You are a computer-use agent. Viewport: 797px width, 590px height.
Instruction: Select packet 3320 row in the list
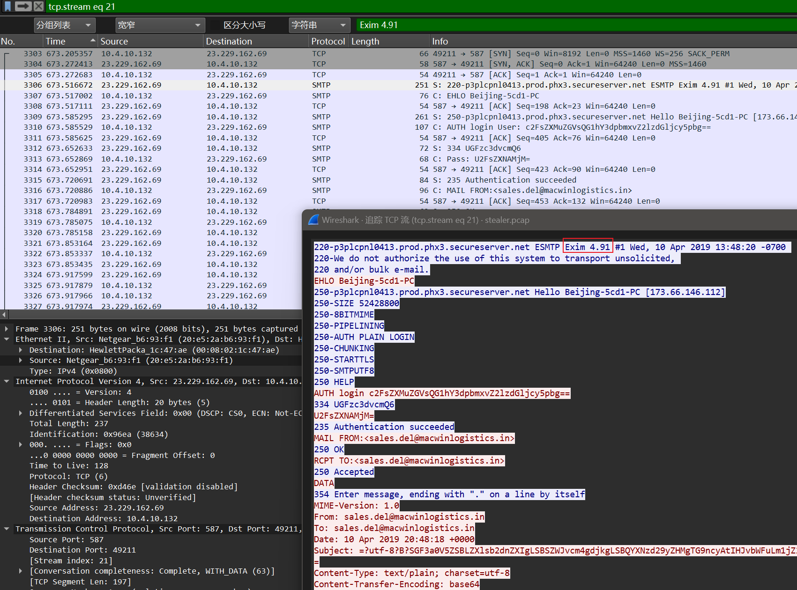pyautogui.click(x=151, y=232)
